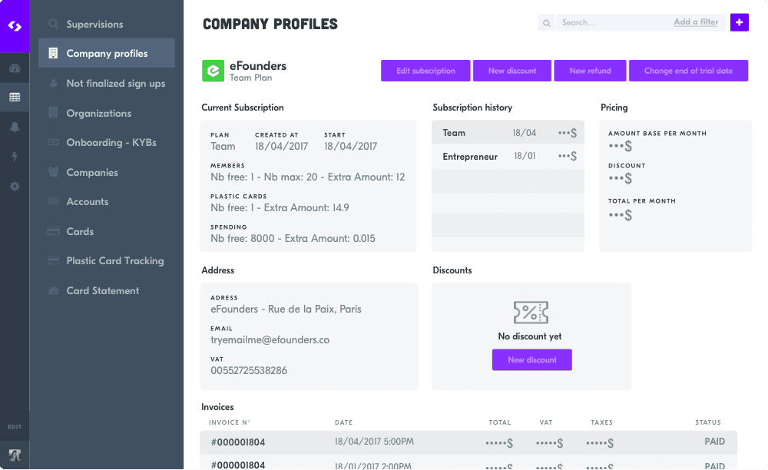Click New discount button in Discounts panel

pyautogui.click(x=532, y=360)
